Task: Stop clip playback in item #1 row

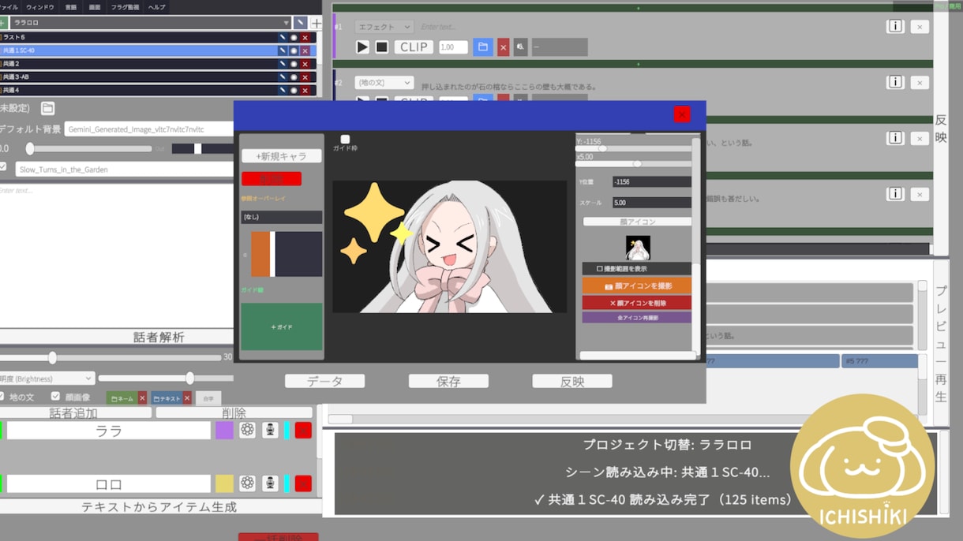Action: [x=381, y=47]
